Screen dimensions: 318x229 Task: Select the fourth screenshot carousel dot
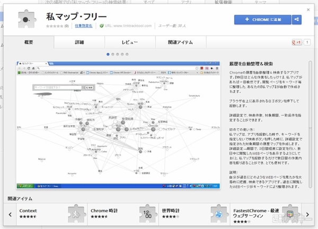click(122, 54)
